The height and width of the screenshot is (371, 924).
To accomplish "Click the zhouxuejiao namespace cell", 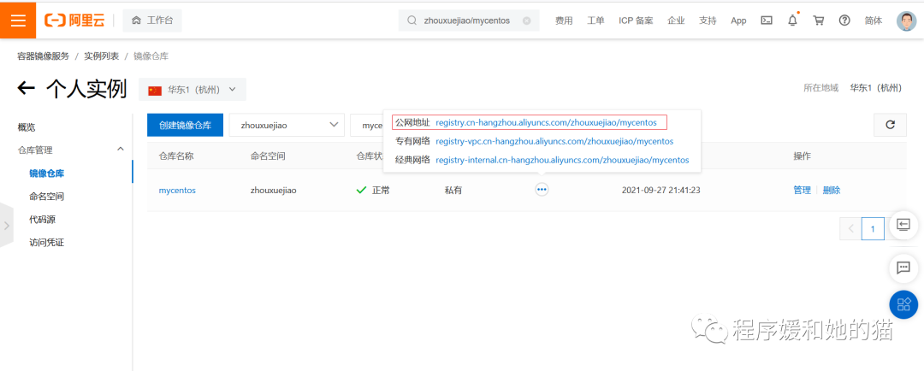I will (x=274, y=191).
